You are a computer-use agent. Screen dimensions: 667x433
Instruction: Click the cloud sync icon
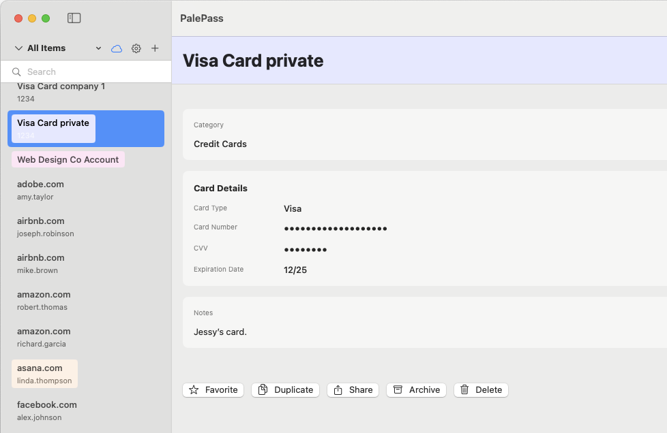click(117, 48)
